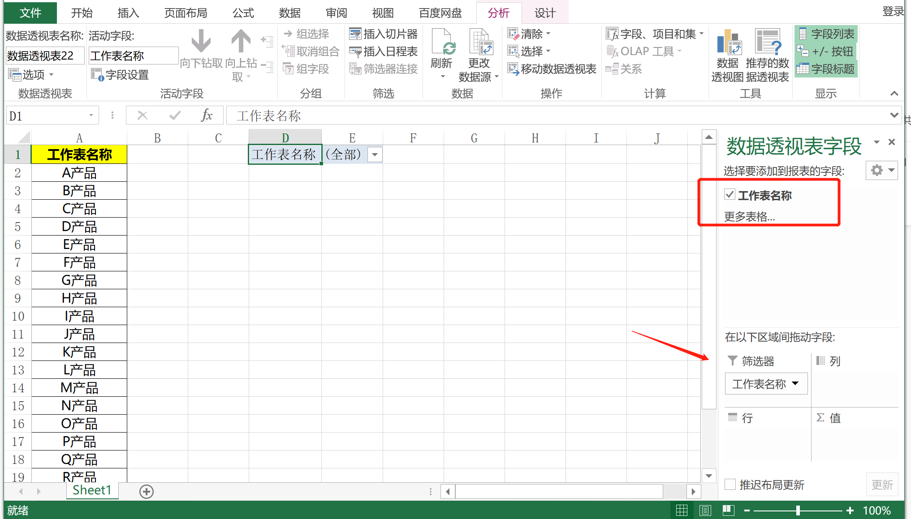Switch to Page Layout view icon
The height and width of the screenshot is (519, 911).
coord(705,510)
